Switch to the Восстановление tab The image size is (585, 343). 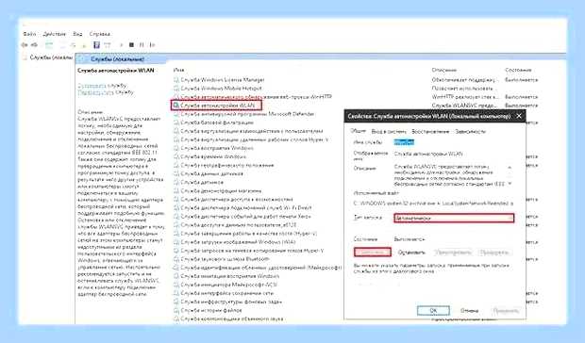coord(430,132)
